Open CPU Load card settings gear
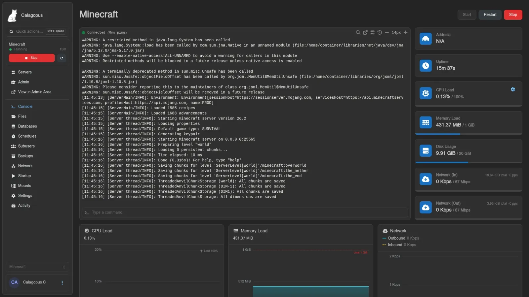The width and height of the screenshot is (529, 297). [x=513, y=89]
